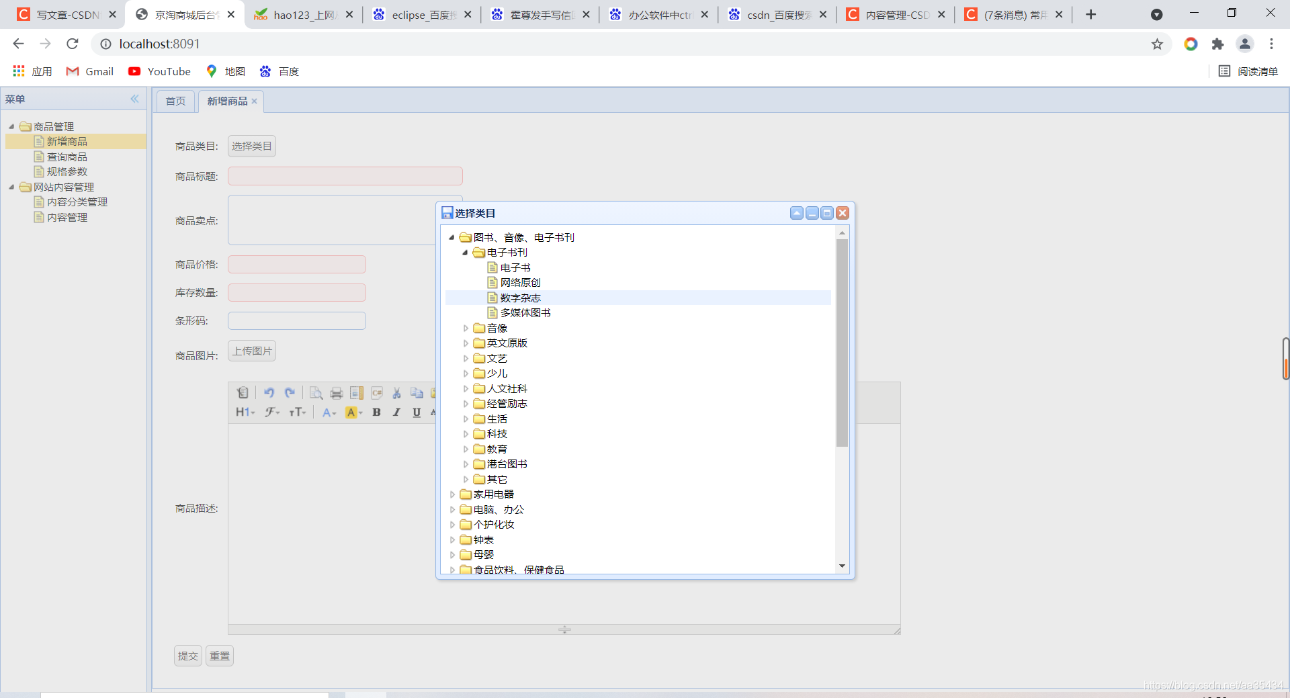The width and height of the screenshot is (1290, 698).
Task: Click the 条形码 input field
Action: 297,320
